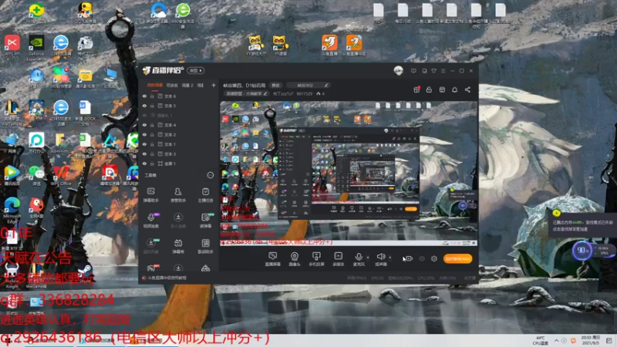Viewport: 617px width, 347px height.
Task: Add a new scene with the plus icon
Action: pyautogui.click(x=214, y=85)
